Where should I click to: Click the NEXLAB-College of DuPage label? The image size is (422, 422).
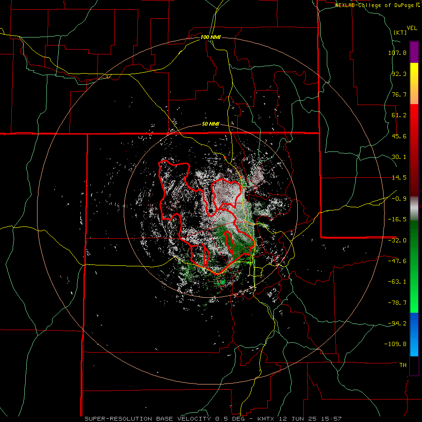pyautogui.click(x=377, y=5)
